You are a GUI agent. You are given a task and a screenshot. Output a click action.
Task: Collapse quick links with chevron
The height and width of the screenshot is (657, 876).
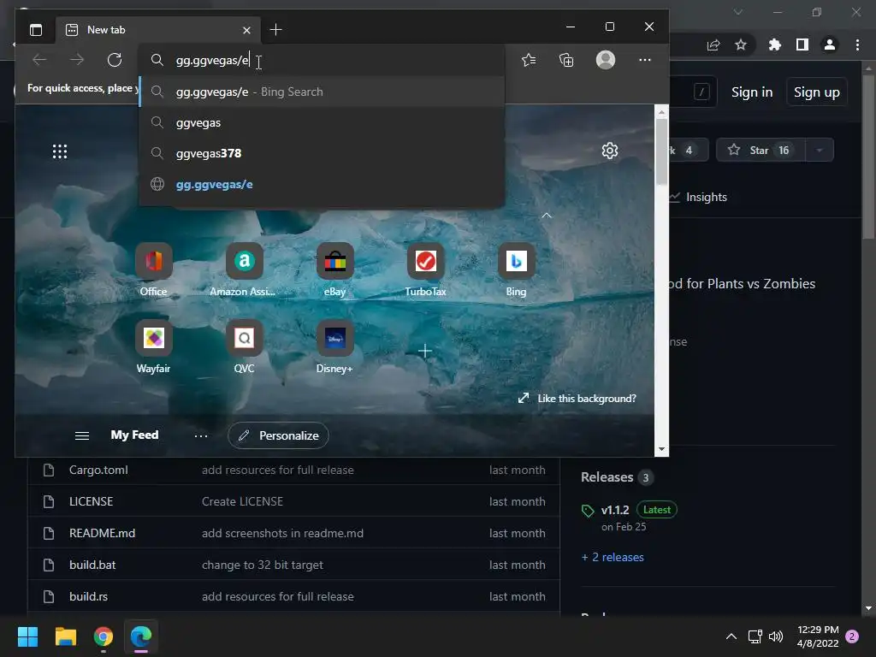[x=547, y=216]
